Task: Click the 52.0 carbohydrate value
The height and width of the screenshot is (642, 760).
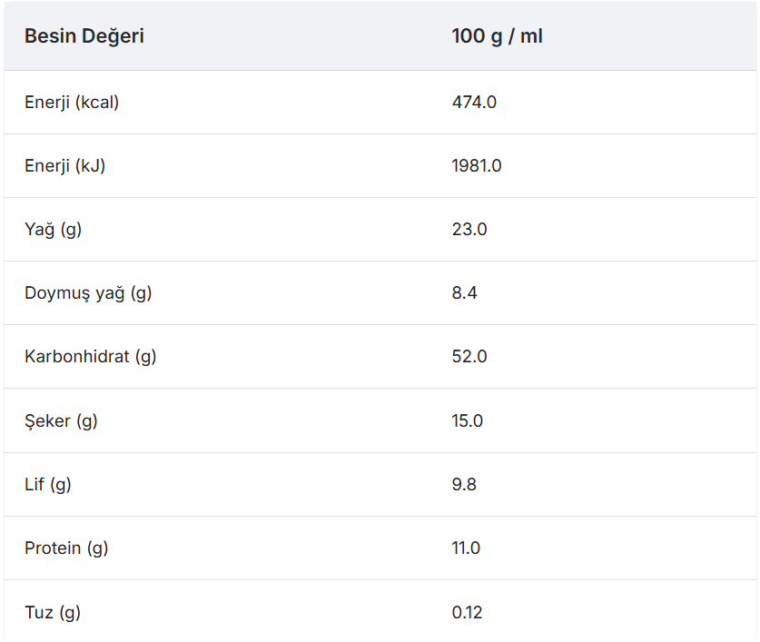Action: pos(469,356)
